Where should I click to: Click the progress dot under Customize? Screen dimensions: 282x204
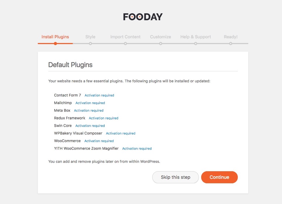[x=161, y=43]
